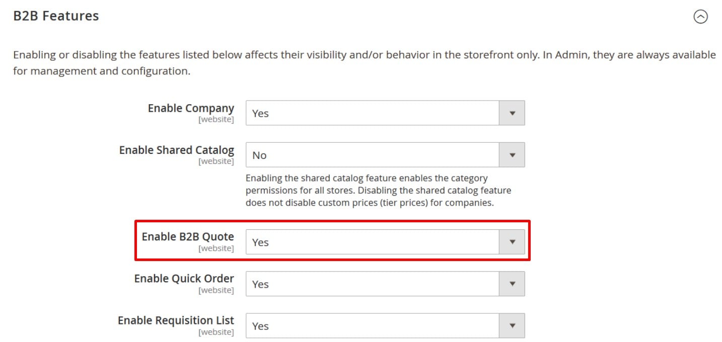Open the Enable Shared Catalog select field showing No
Image resolution: width=722 pixels, height=342 pixels.
pos(385,155)
